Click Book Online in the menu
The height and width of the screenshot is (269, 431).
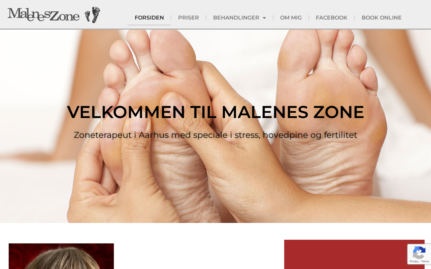[382, 18]
